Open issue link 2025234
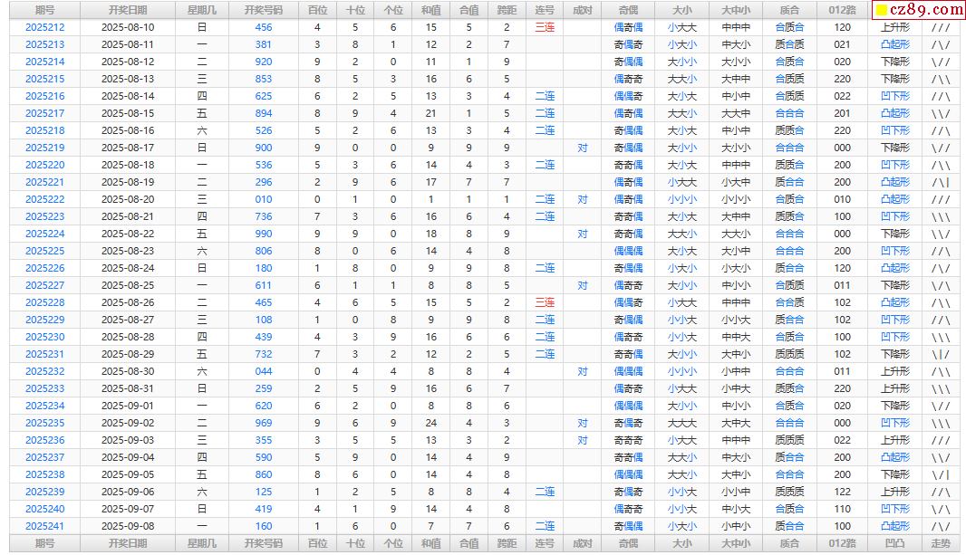This screenshot has height=555, width=966. (45, 407)
